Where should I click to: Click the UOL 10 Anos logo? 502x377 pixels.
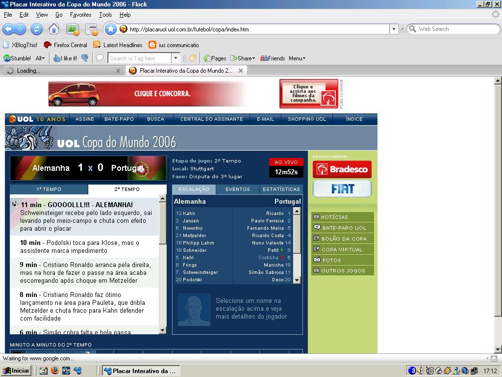tap(37, 119)
